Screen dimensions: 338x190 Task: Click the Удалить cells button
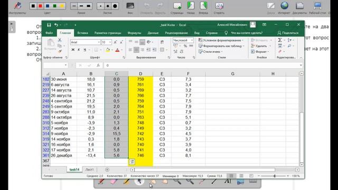point(259,46)
